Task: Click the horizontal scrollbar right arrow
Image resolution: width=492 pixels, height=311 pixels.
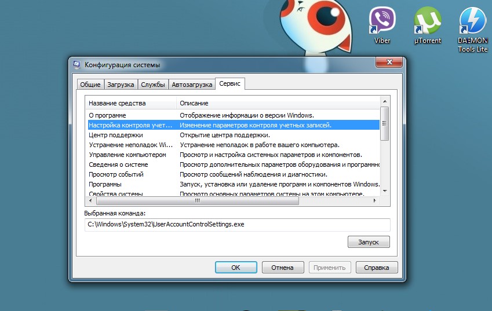Action: (x=374, y=200)
